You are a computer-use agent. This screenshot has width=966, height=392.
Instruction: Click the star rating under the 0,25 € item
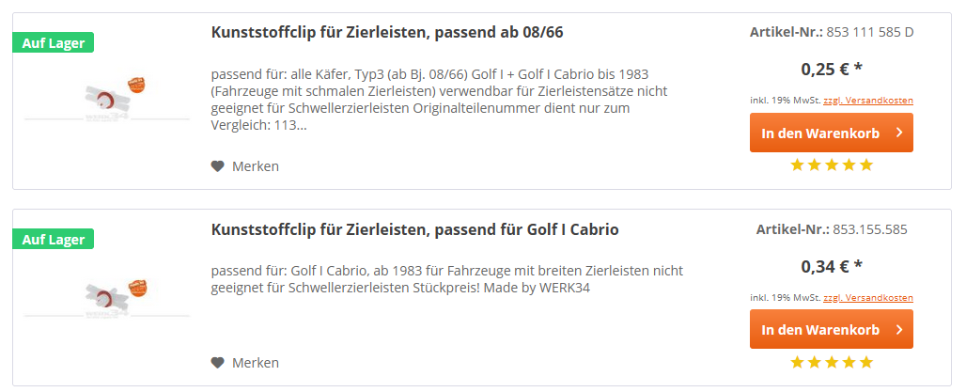click(x=832, y=165)
